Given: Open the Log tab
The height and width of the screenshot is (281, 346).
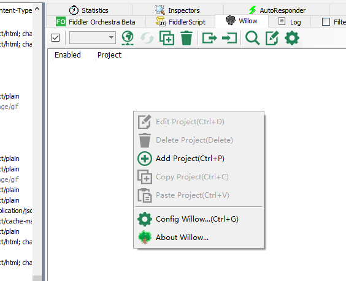Looking at the screenshot, I should [x=290, y=22].
